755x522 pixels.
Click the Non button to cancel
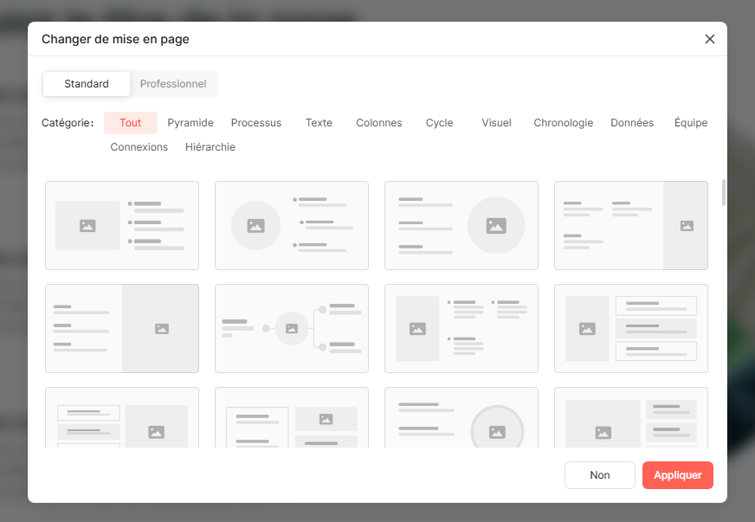(600, 475)
